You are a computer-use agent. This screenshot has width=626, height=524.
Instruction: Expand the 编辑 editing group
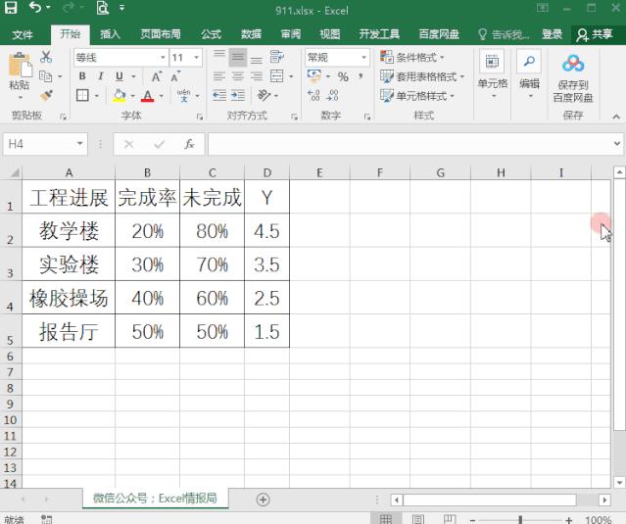click(529, 75)
